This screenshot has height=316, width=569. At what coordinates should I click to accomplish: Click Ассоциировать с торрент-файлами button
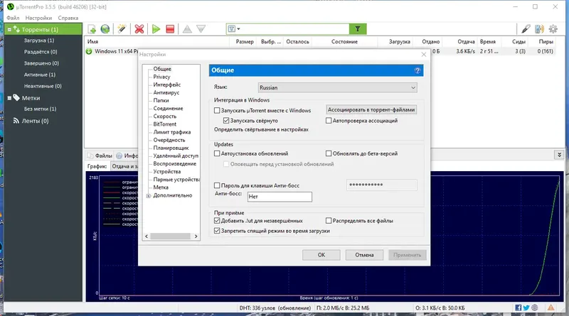point(371,109)
